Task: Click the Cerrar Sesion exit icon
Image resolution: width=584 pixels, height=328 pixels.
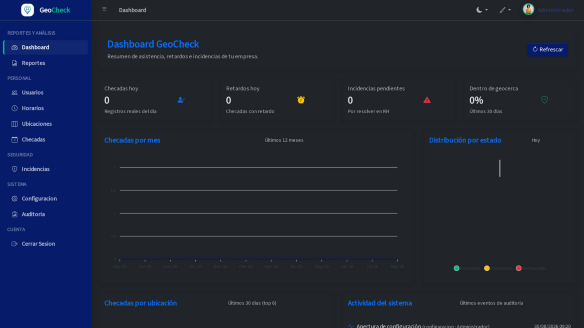Action: pyautogui.click(x=15, y=244)
